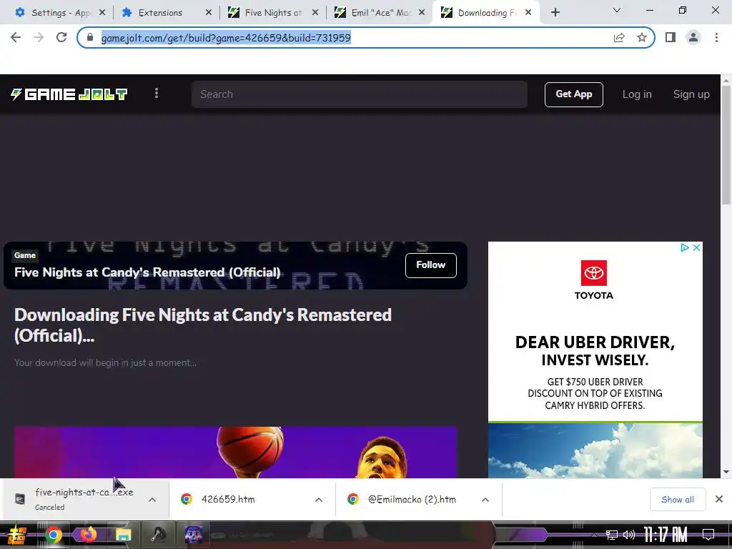This screenshot has height=549, width=732.
Task: Click the Game Jolt logo
Action: tap(69, 94)
